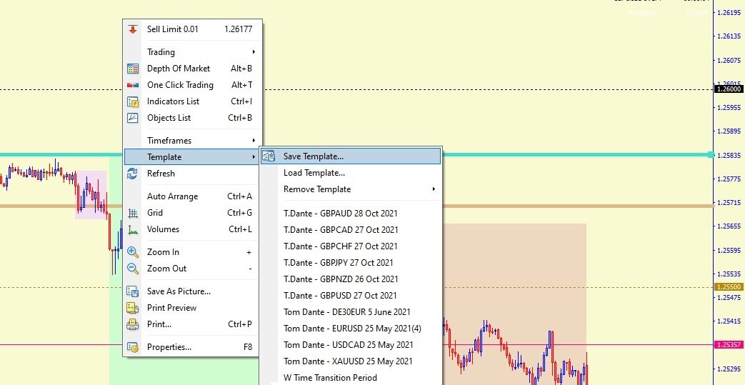Open the Indicators List entry
Image resolution: width=745 pixels, height=385 pixels.
point(192,101)
